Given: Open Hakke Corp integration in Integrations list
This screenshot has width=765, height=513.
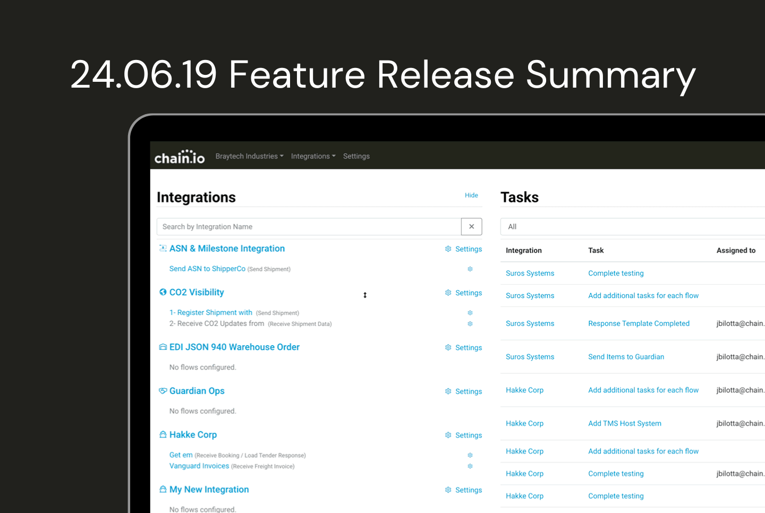Looking at the screenshot, I should (x=193, y=434).
